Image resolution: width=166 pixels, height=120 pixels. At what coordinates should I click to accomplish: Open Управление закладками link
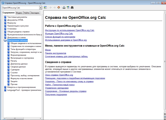(57, 88)
